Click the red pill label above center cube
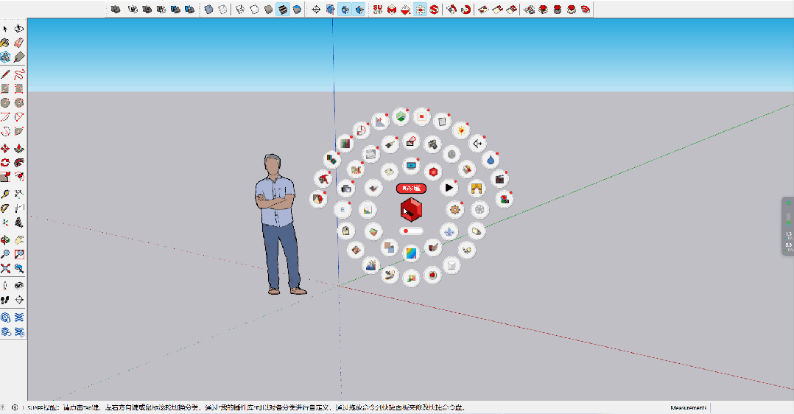Viewport: 794px width, 414px height. coord(411,188)
